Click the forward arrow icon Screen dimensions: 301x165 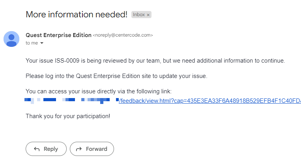coord(79,149)
